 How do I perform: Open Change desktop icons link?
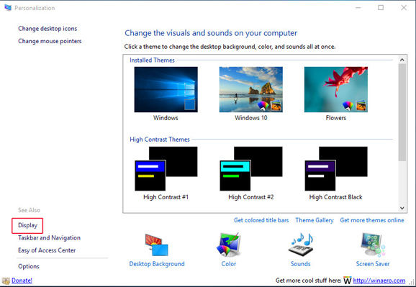point(48,28)
